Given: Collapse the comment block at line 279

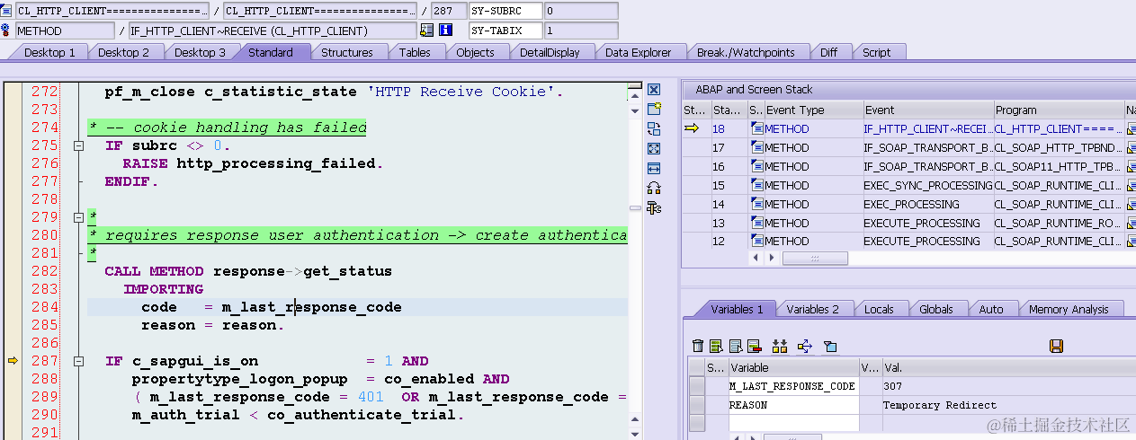Looking at the screenshot, I should [x=78, y=217].
